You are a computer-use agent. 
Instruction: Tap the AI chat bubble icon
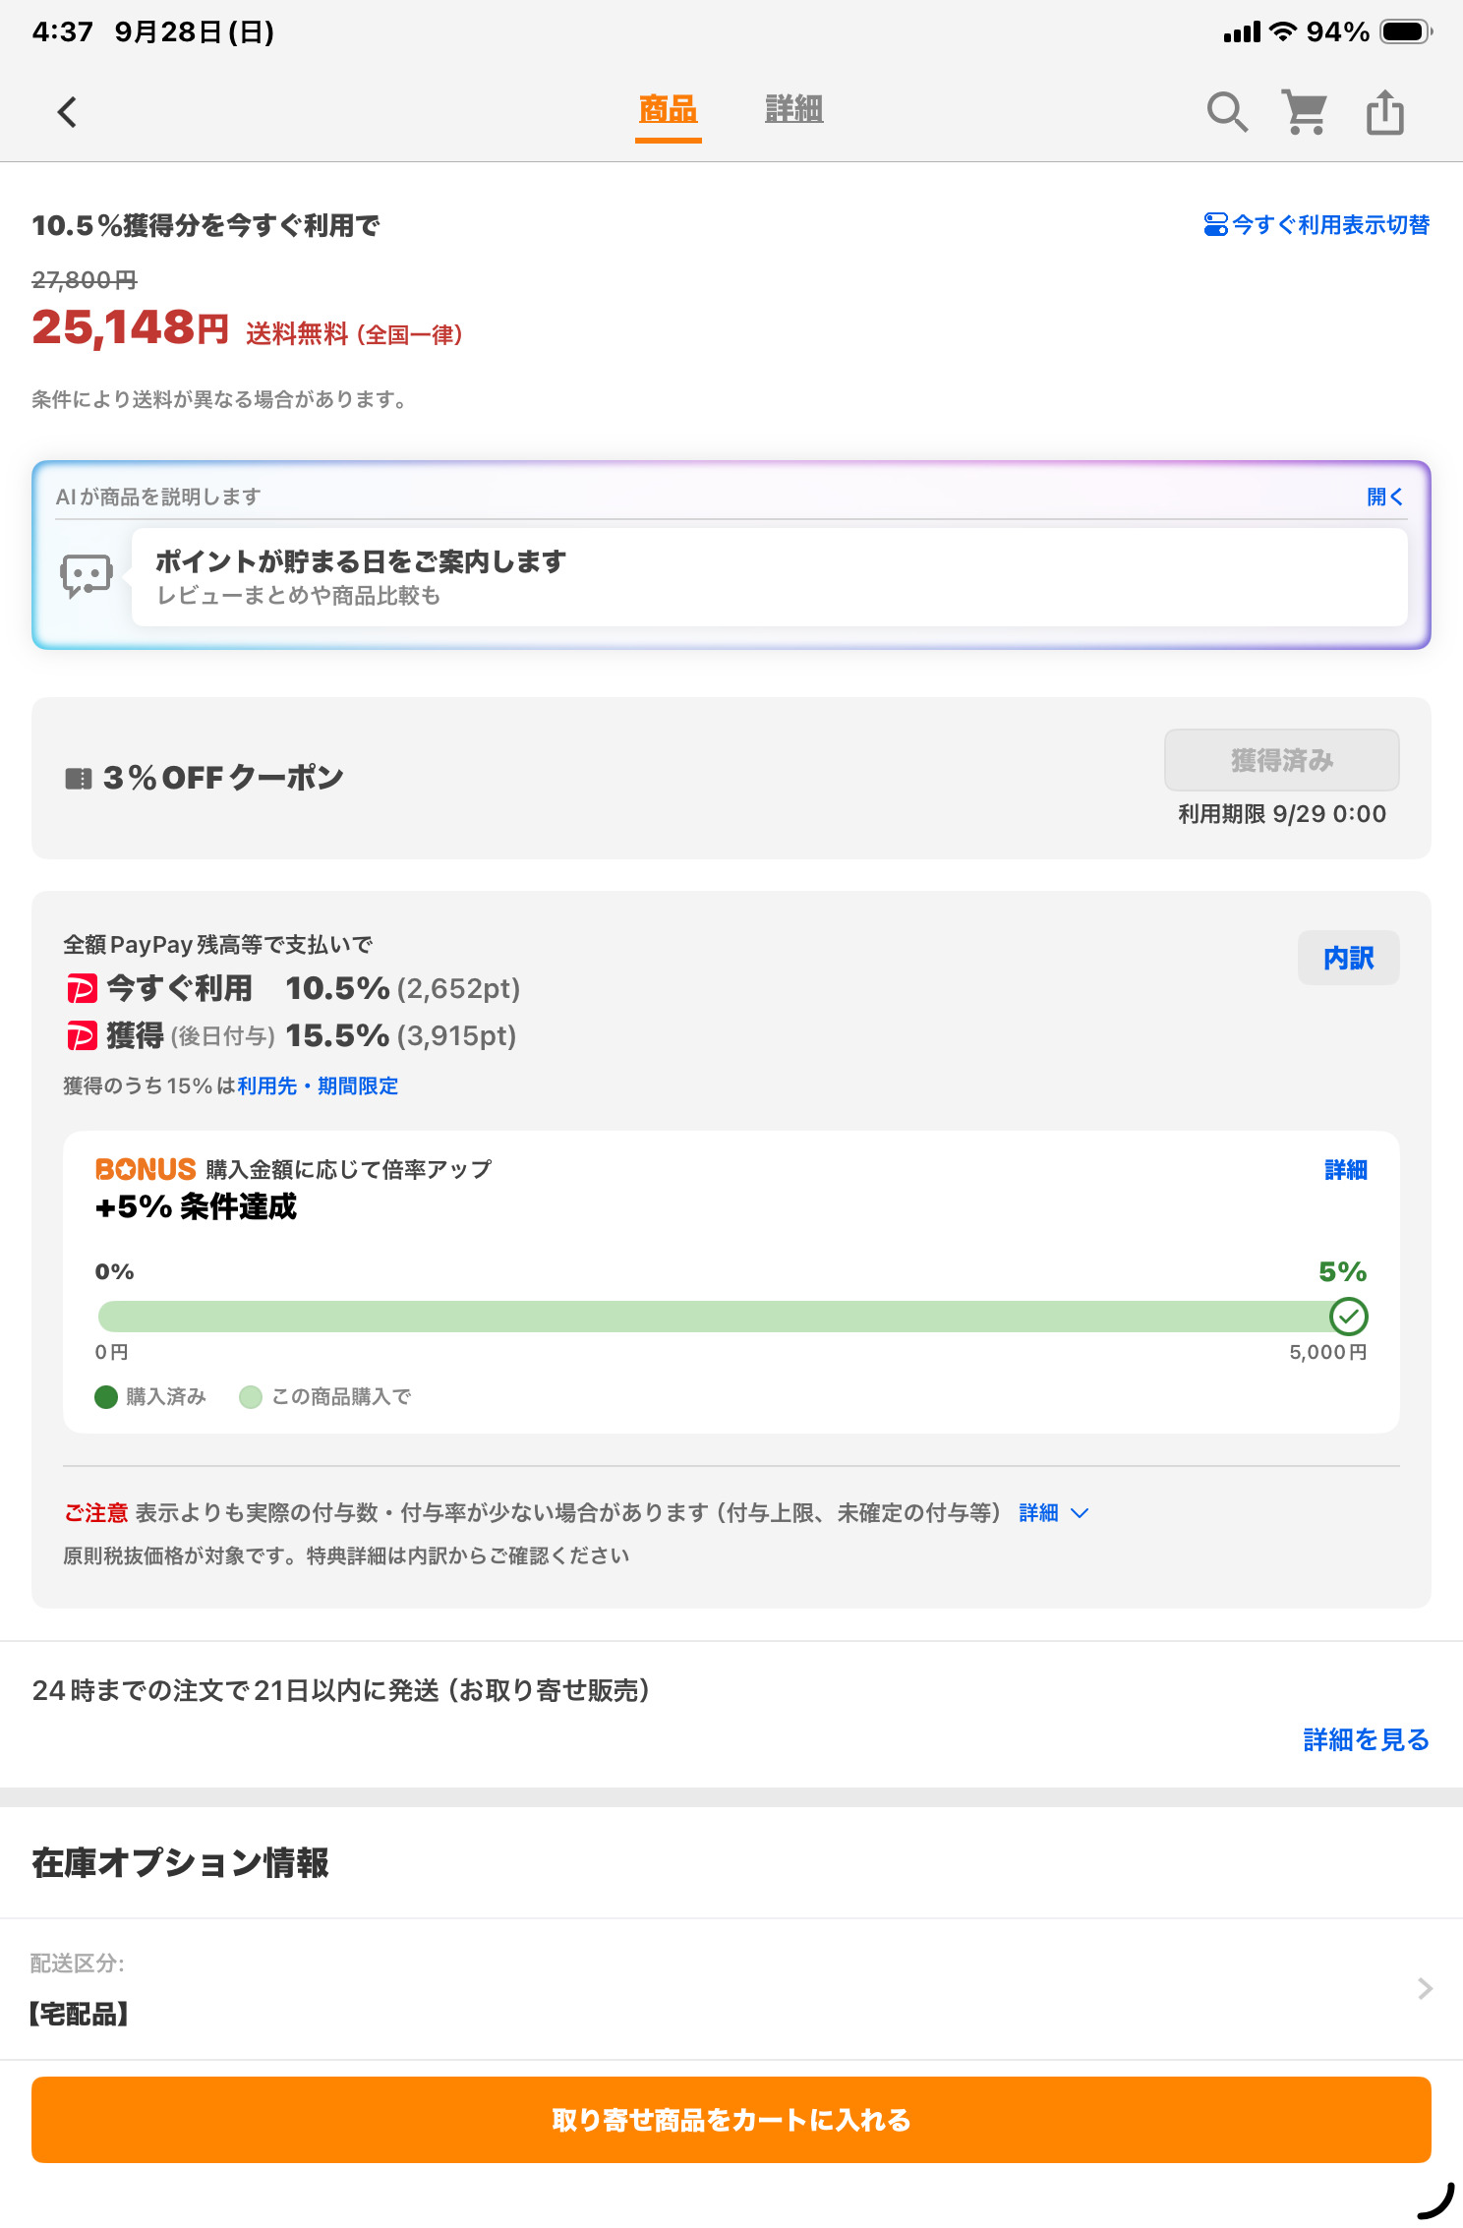[87, 576]
